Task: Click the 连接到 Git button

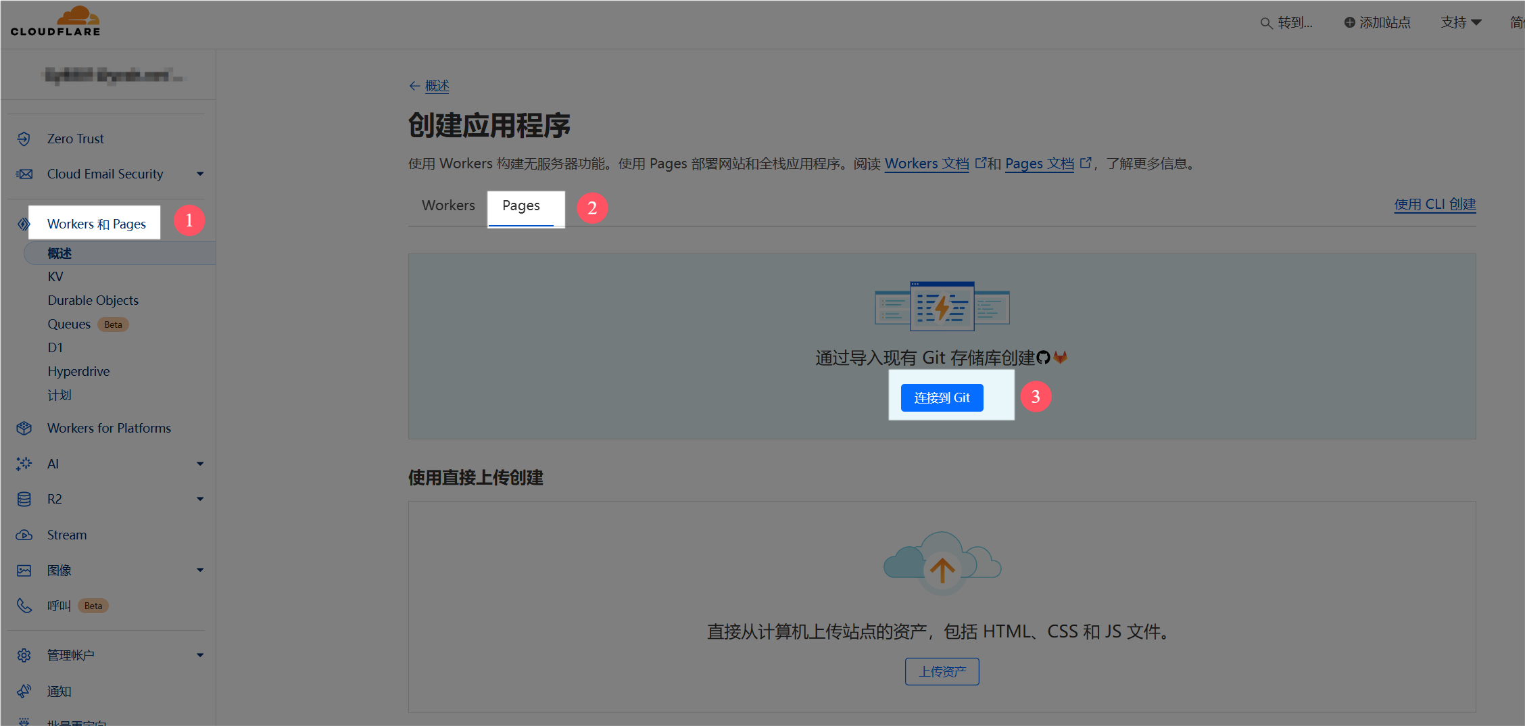Action: [x=942, y=397]
